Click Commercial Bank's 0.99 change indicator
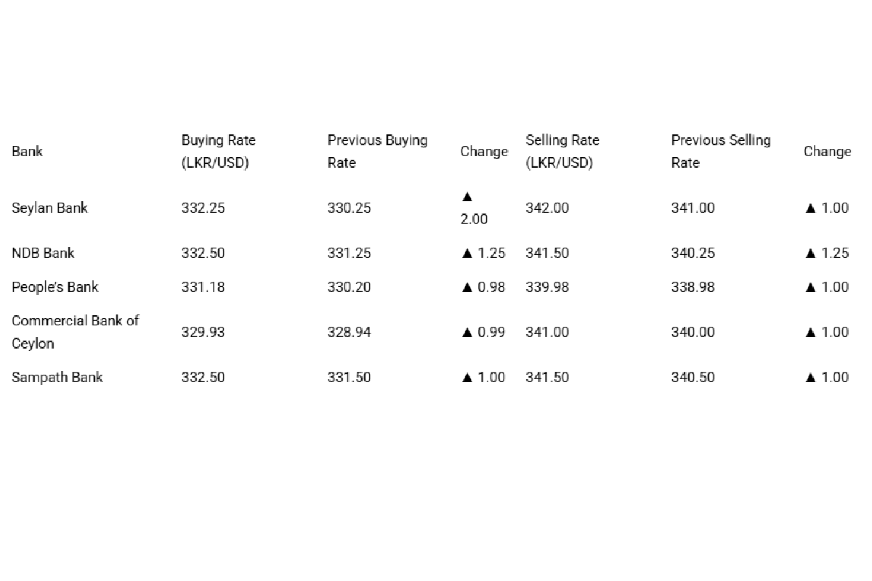The image size is (872, 581). click(483, 333)
